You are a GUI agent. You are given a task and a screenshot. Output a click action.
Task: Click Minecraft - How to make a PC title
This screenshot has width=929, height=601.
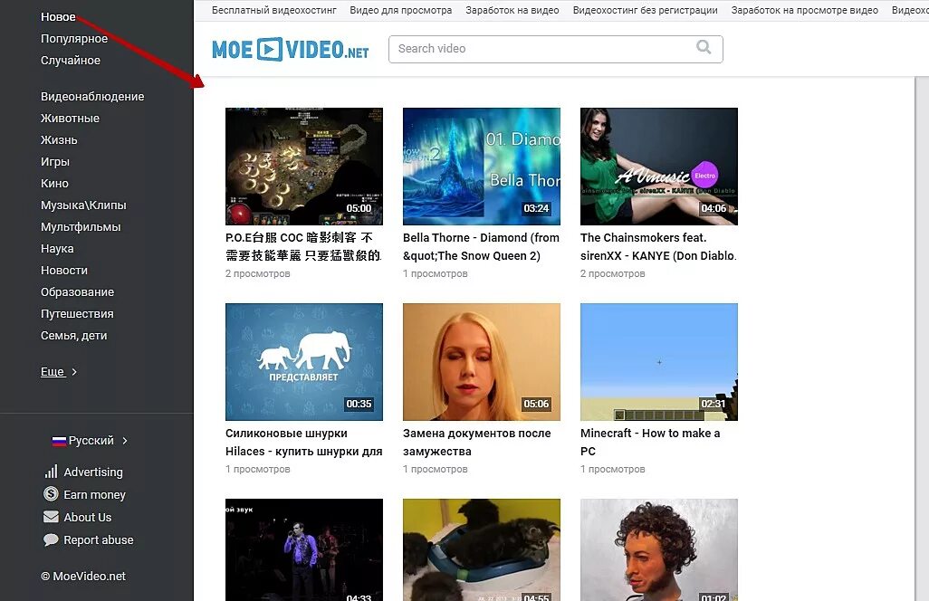(650, 443)
